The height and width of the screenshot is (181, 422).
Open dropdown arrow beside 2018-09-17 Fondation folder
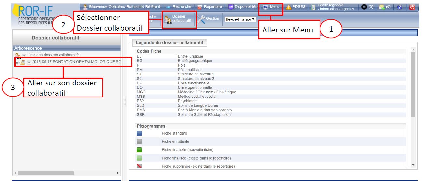point(29,62)
